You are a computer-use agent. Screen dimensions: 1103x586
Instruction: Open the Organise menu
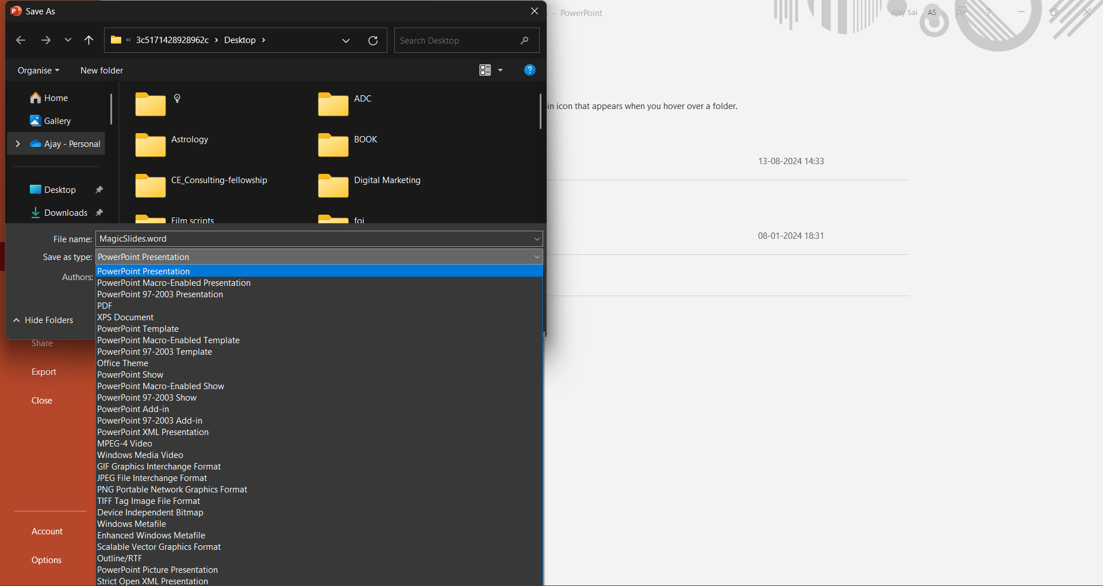39,71
